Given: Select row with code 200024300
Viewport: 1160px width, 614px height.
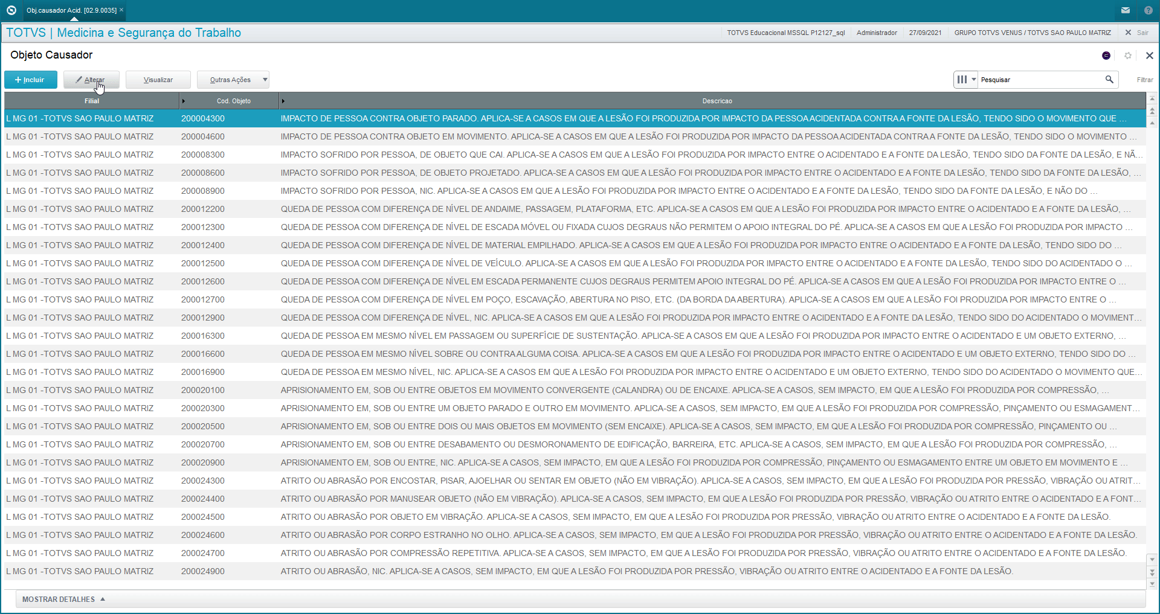Looking at the screenshot, I should pos(575,481).
